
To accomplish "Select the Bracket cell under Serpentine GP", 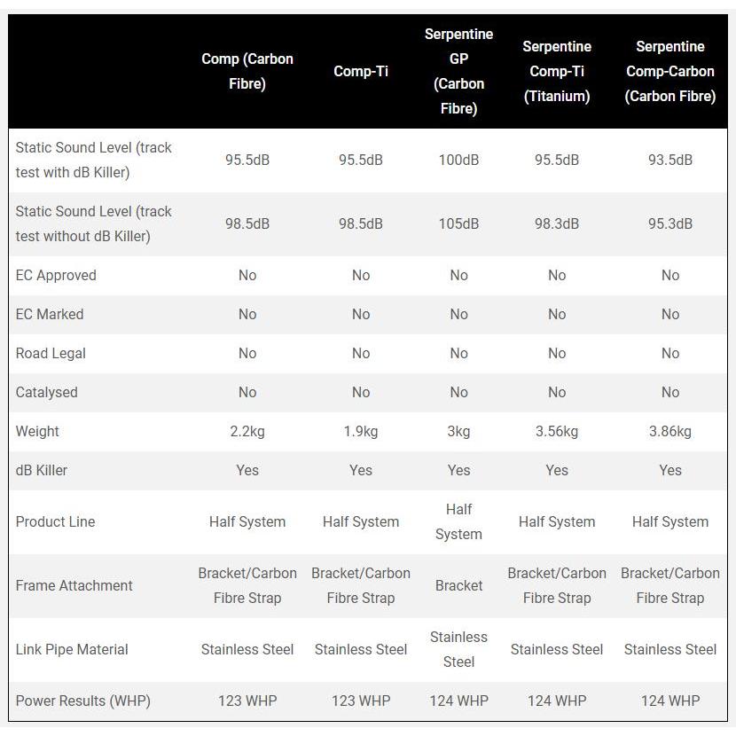I will click(458, 586).
